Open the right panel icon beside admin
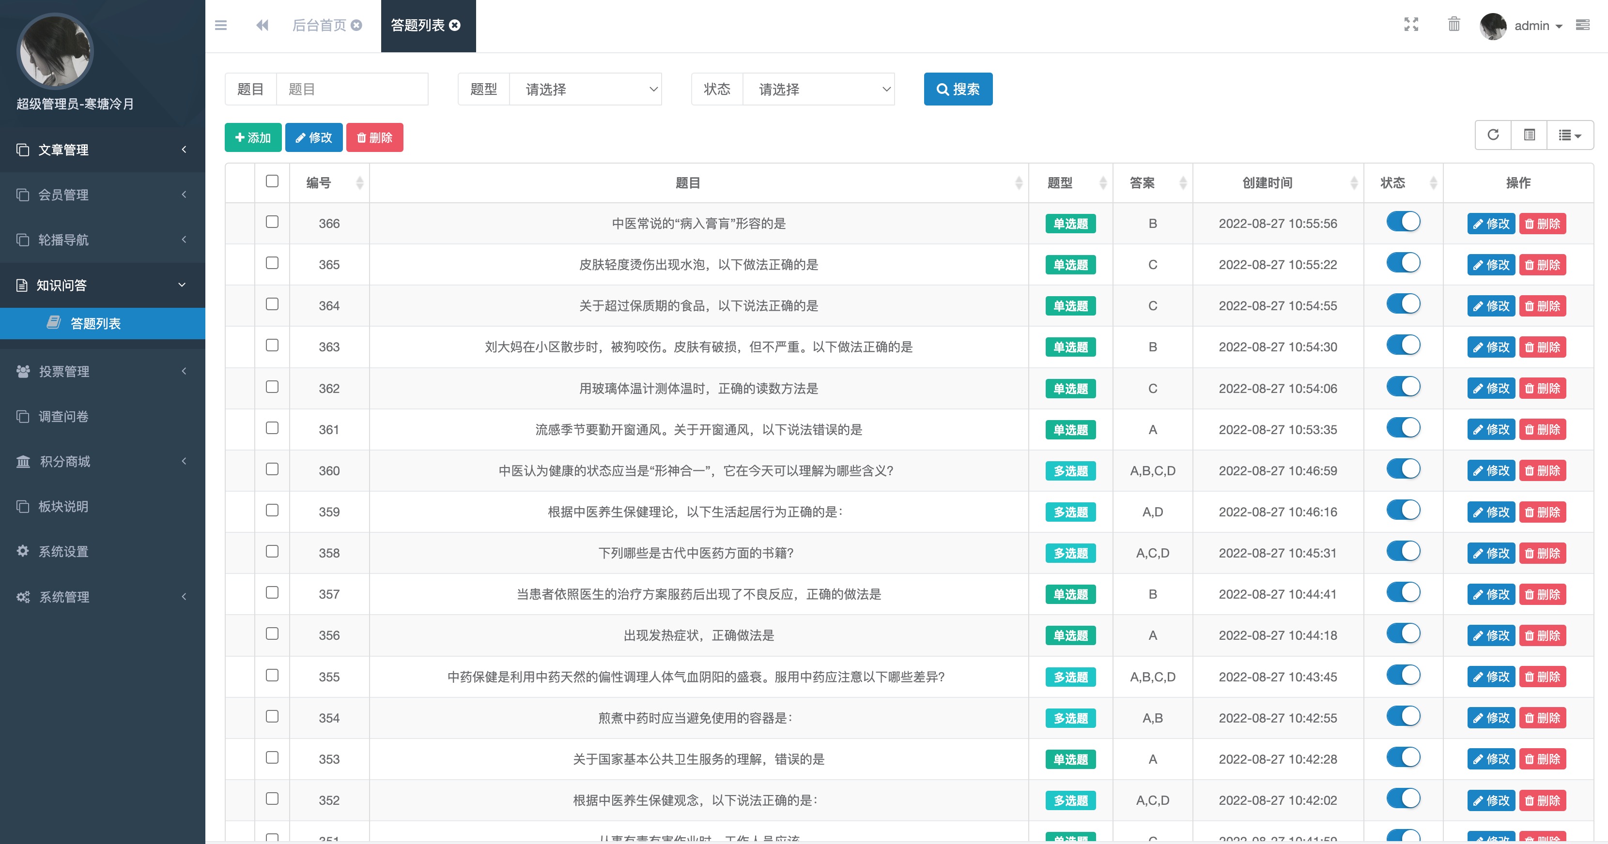The width and height of the screenshot is (1608, 844). [x=1582, y=25]
